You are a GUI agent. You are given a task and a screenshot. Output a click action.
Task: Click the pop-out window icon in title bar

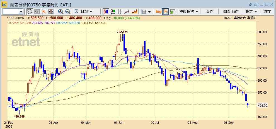coord(256,4)
